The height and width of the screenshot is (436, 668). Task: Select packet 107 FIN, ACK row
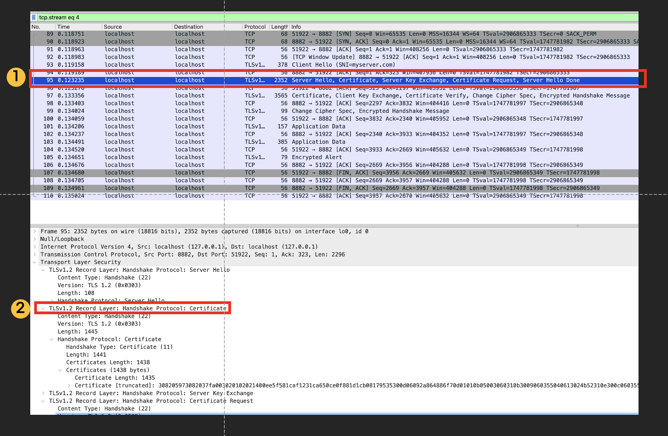tap(334, 173)
